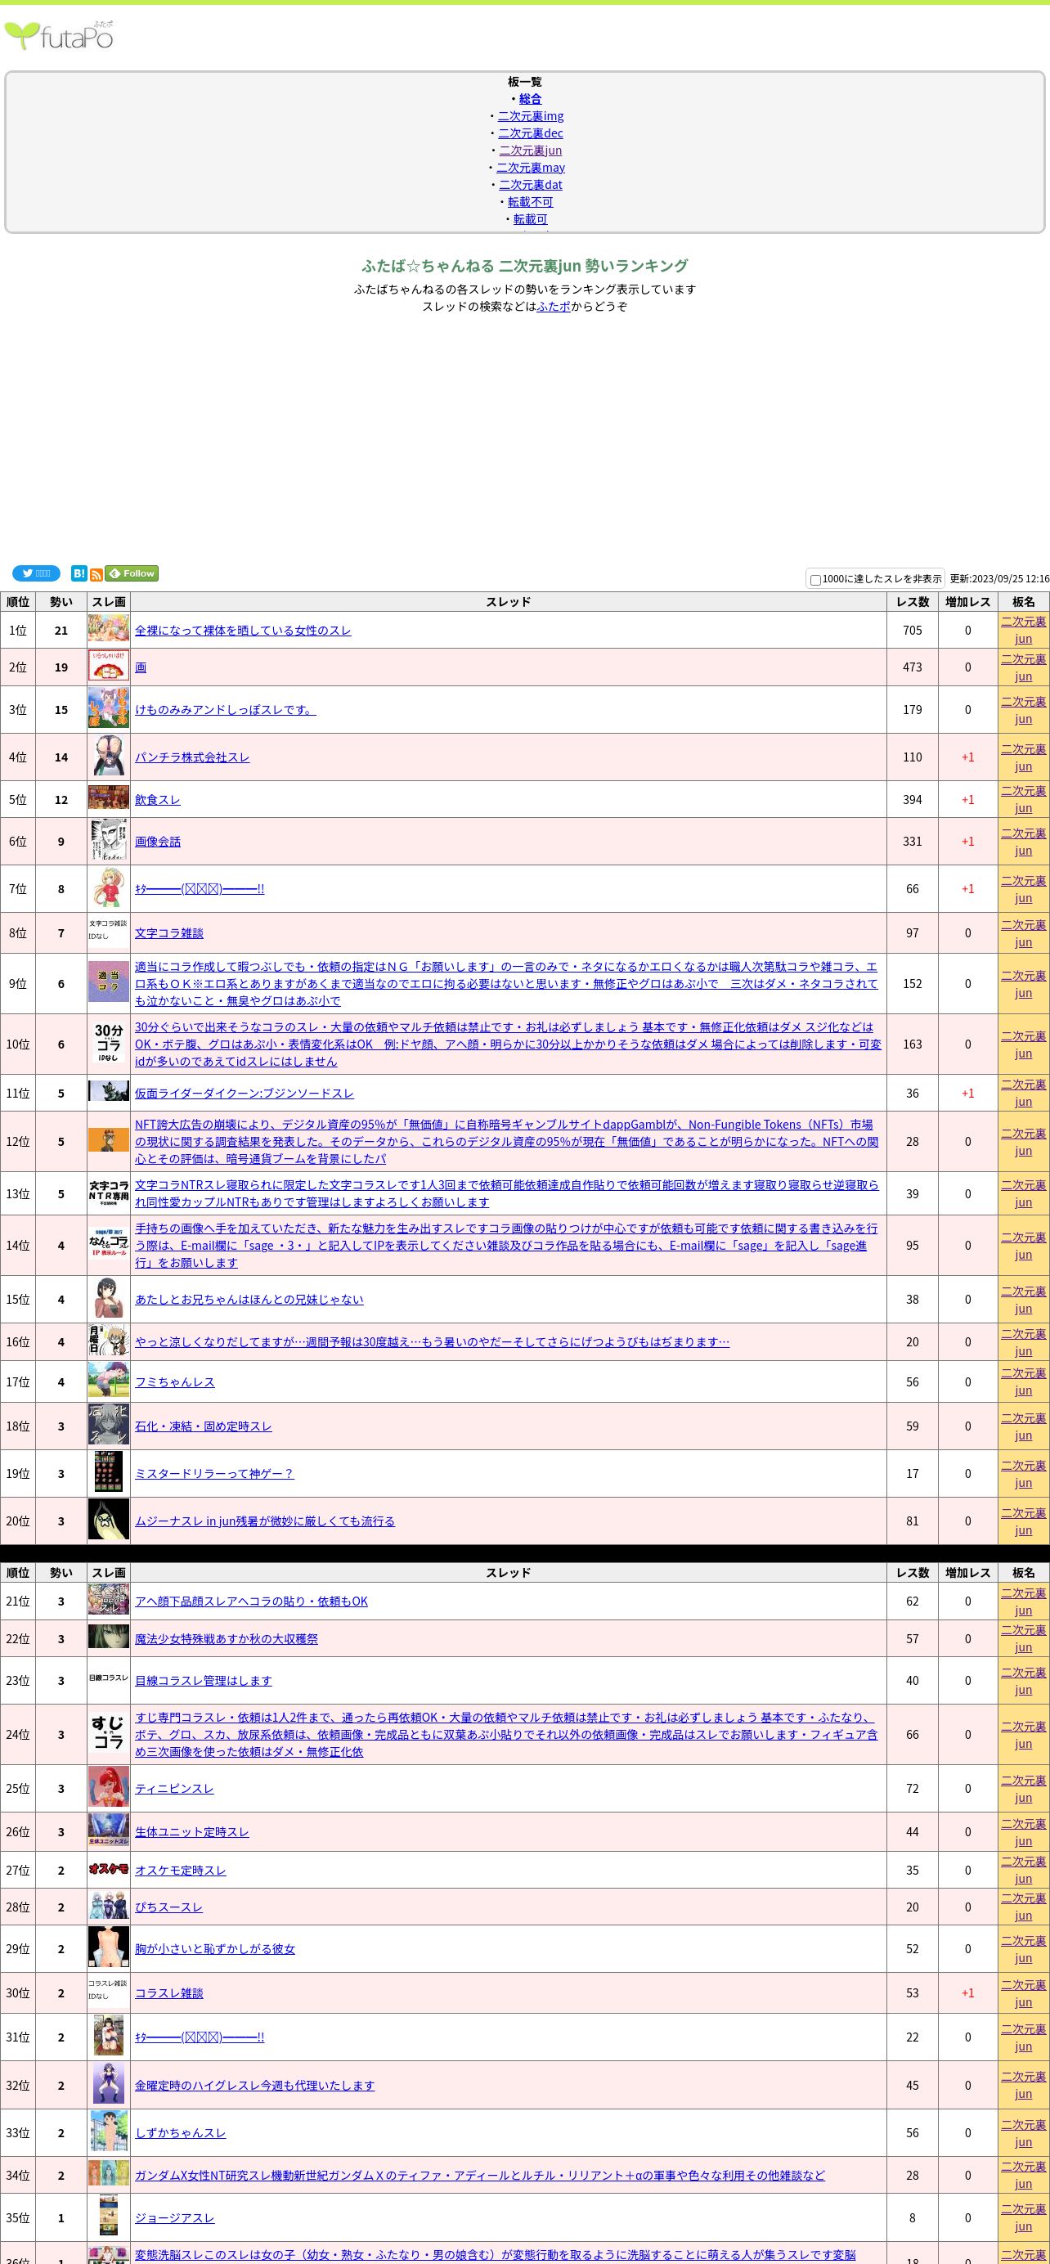
Task: Open 二次元裏jun board link in board list
Action: click(x=530, y=150)
